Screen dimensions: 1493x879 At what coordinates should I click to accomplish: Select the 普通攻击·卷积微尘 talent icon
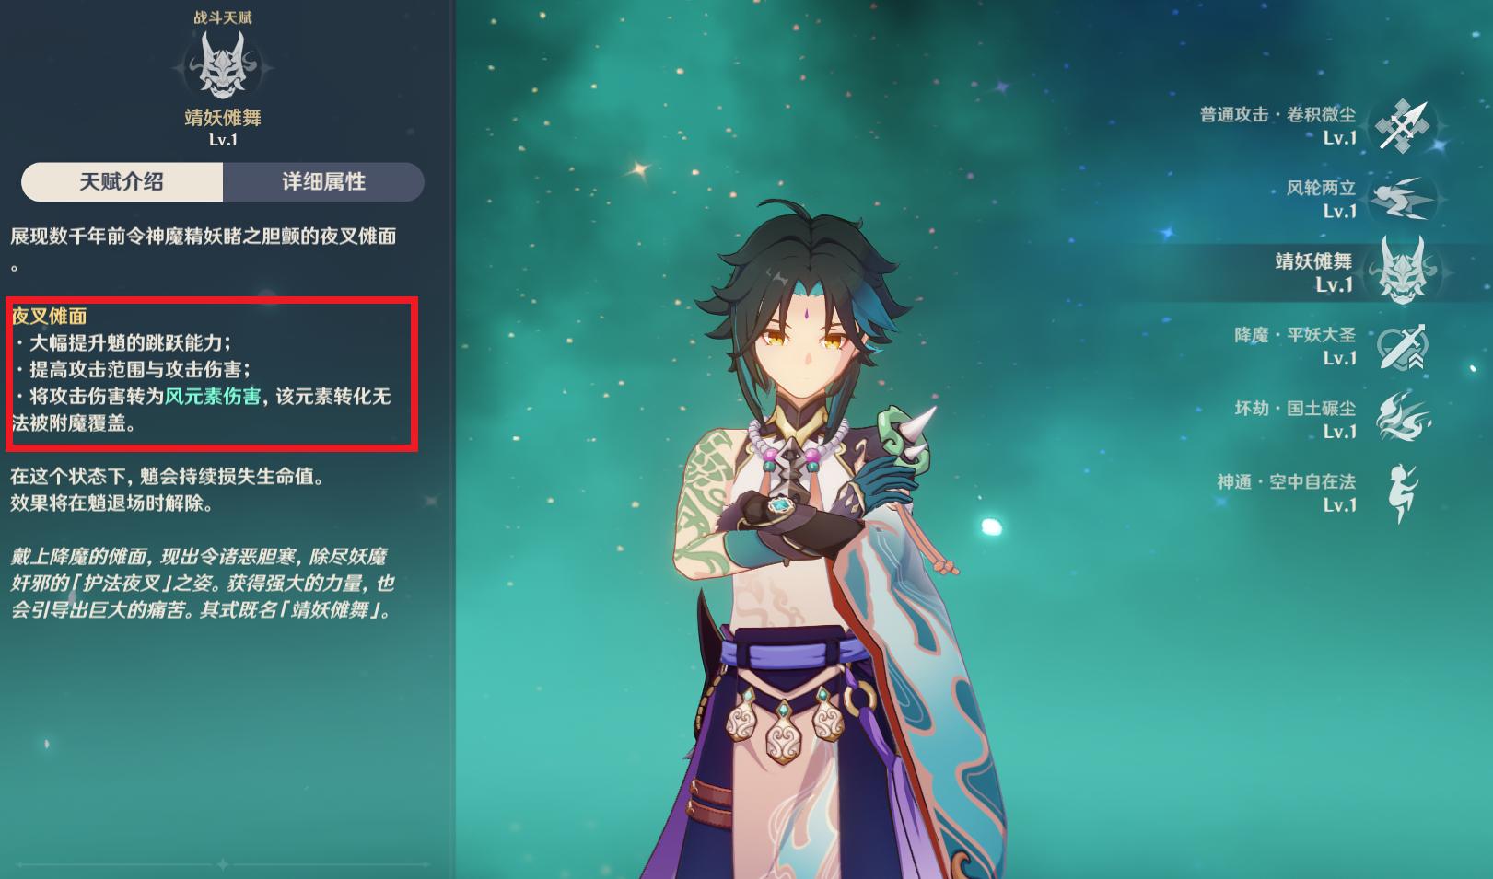(x=1401, y=126)
